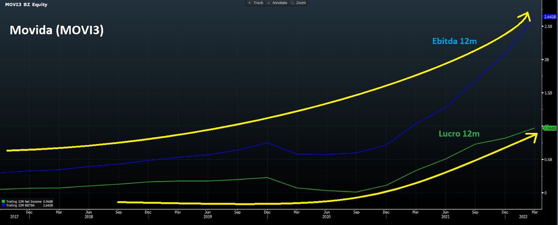
Task: Click the 2017 year label on time axis
Action: (14, 218)
